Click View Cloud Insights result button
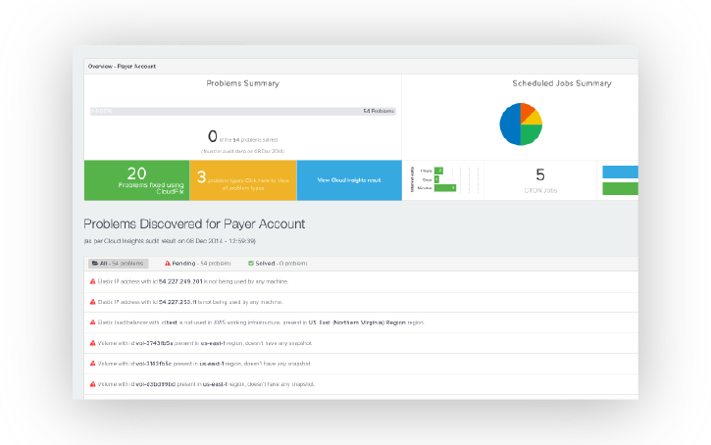The height and width of the screenshot is (445, 711). [x=348, y=180]
